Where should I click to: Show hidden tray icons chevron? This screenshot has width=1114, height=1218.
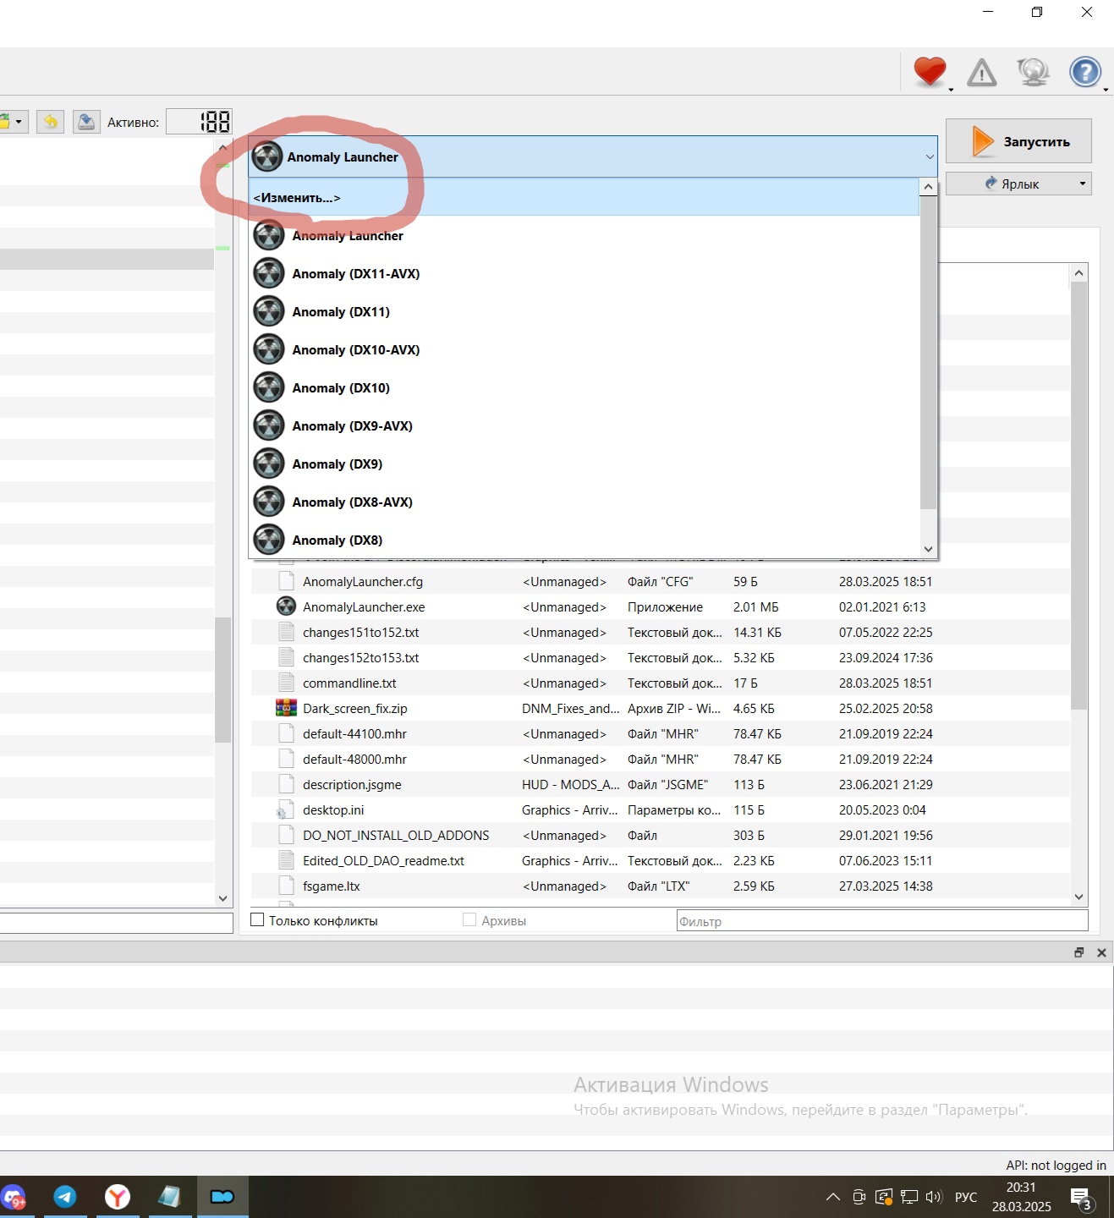click(x=833, y=1197)
